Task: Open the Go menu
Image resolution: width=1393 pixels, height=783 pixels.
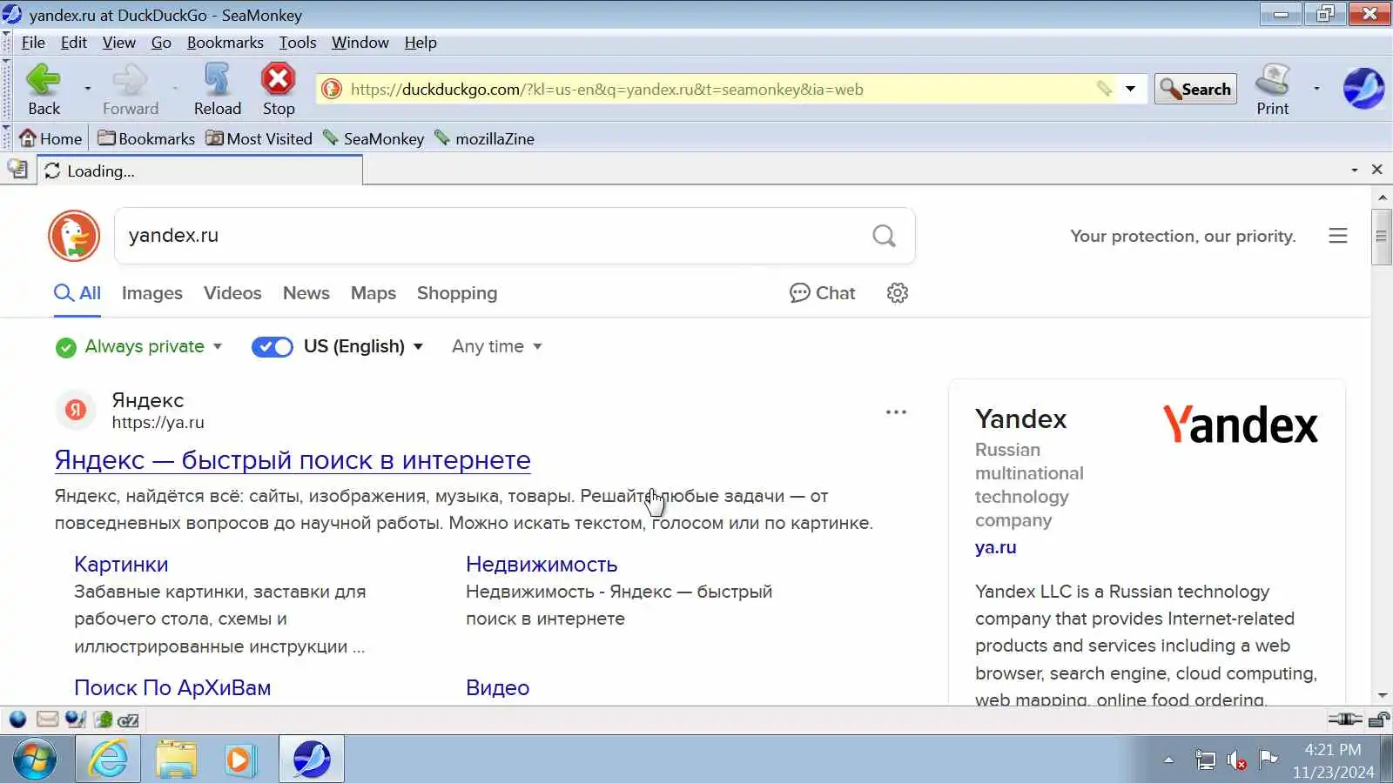Action: pos(161,43)
